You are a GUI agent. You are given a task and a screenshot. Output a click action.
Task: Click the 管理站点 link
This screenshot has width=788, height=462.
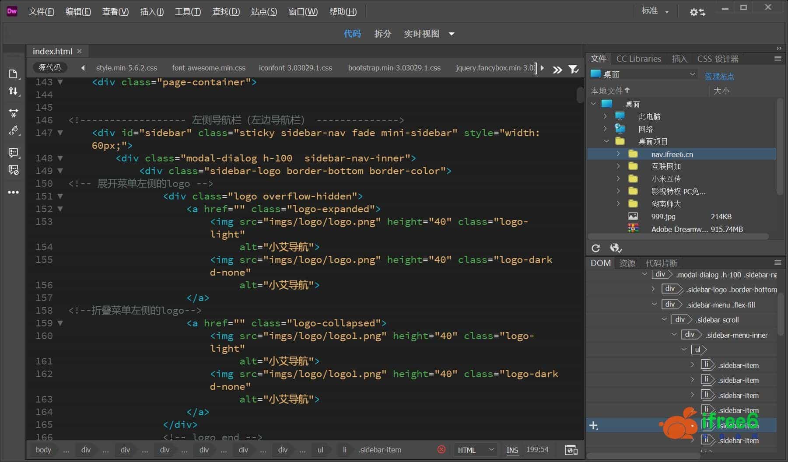click(x=719, y=76)
